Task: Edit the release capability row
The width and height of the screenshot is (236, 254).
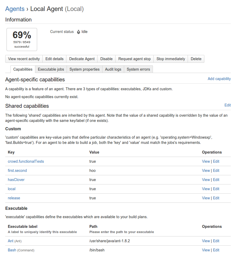Action: point(216,198)
